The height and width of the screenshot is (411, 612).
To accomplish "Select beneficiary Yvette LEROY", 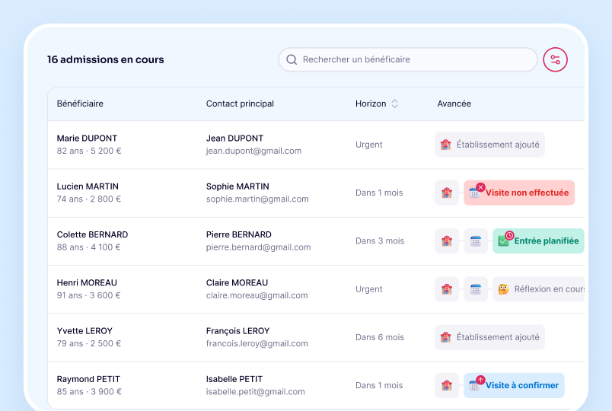I will point(84,331).
